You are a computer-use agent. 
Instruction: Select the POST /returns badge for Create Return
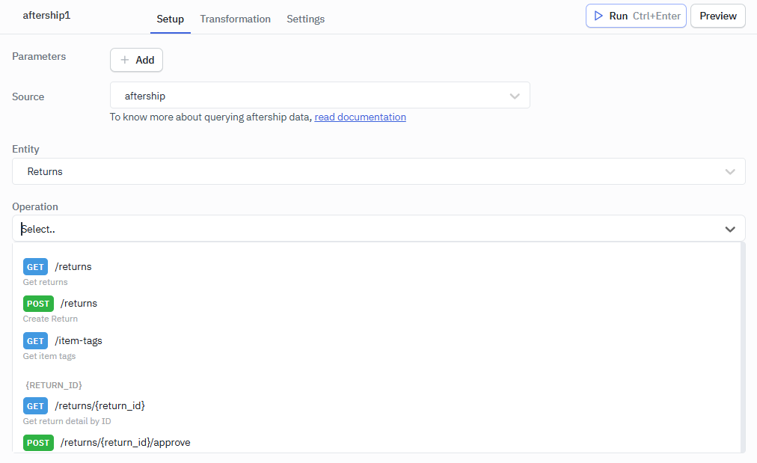tap(38, 304)
